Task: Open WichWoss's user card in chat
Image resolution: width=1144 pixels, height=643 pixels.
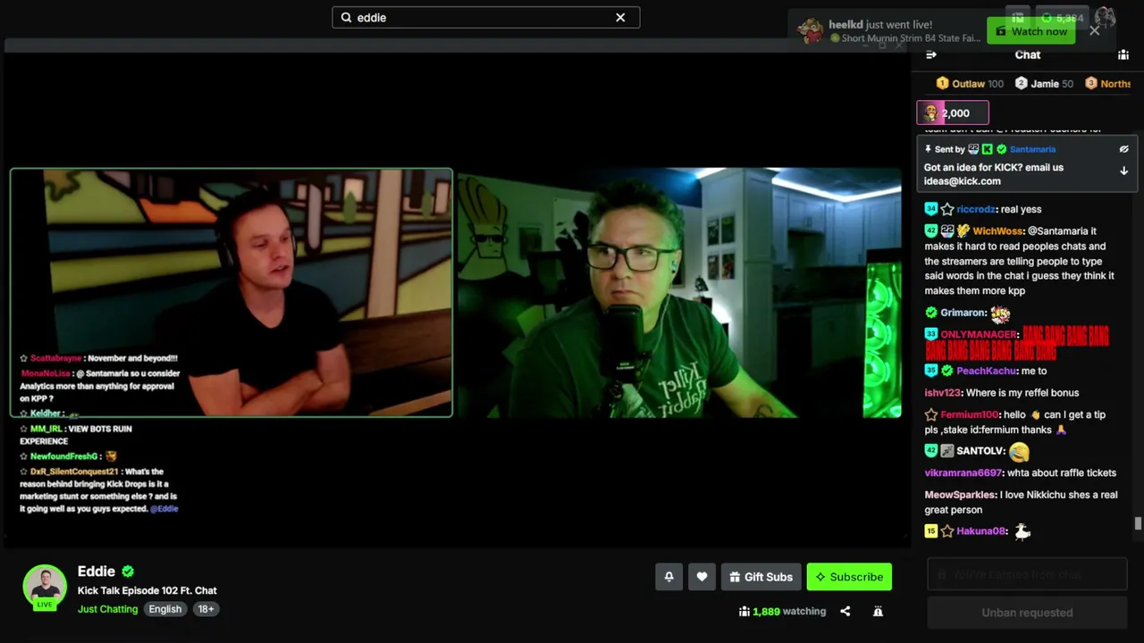Action: (997, 231)
